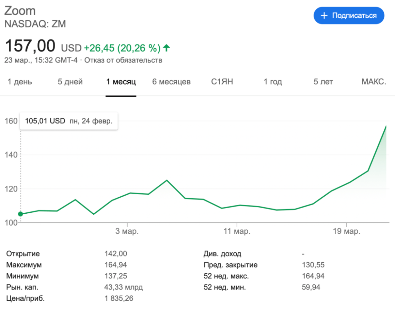Click the 52 нед. макс. label
The width and height of the screenshot is (395, 312).
tap(226, 276)
